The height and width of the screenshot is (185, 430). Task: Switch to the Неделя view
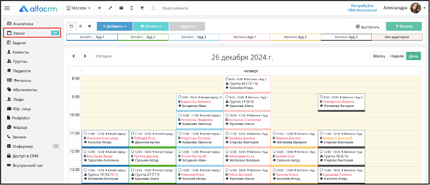pos(397,56)
